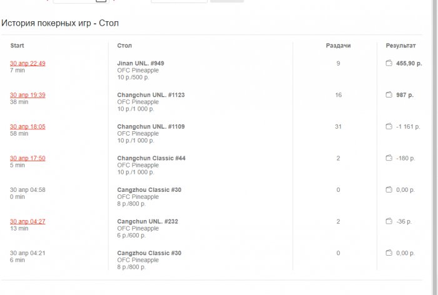
Task: Open the 30 апр 22:49 session link
Action: coord(28,63)
